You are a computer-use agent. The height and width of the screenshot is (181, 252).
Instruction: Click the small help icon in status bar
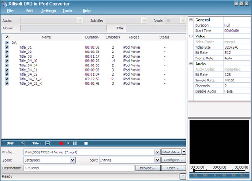[183, 176]
